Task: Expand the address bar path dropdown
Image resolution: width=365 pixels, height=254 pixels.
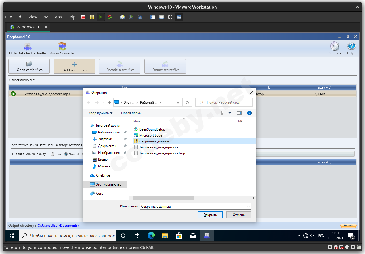Action: pyautogui.click(x=178, y=103)
